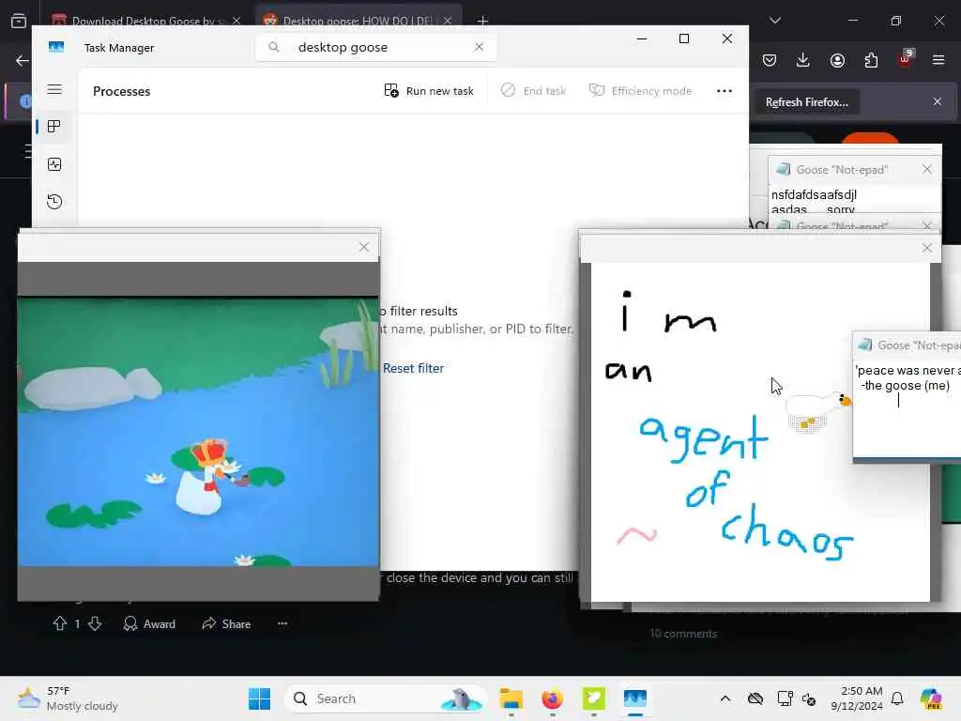Open Task Manager navigation hamburger menu

pos(54,89)
